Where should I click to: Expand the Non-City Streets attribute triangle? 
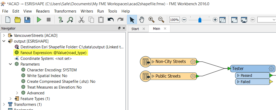tap(153, 62)
